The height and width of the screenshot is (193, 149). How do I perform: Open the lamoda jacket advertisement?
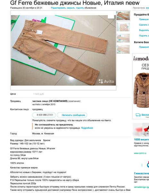coord(141,86)
